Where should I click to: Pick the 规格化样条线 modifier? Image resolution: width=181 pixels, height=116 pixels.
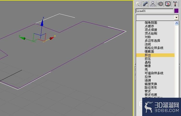pyautogui.click(x=154, y=48)
